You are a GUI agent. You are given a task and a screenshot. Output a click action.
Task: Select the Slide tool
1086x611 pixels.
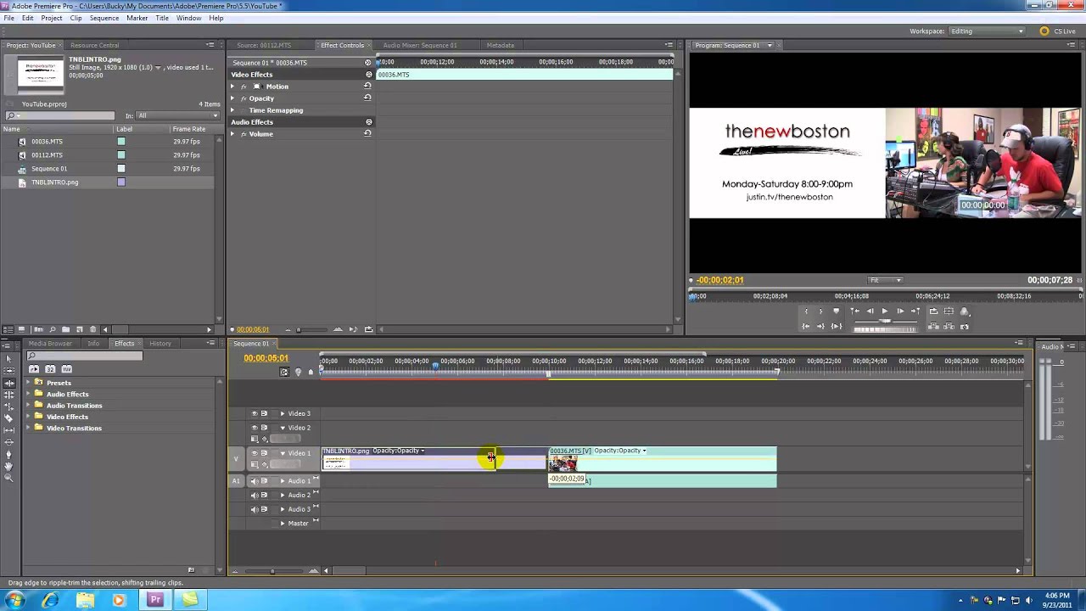(8, 441)
